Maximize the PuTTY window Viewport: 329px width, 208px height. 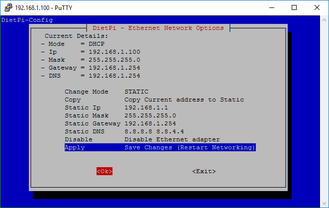[x=294, y=8]
